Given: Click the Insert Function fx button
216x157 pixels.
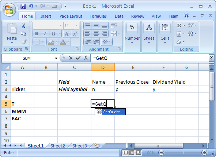Looking at the screenshot, I should click(x=86, y=58).
